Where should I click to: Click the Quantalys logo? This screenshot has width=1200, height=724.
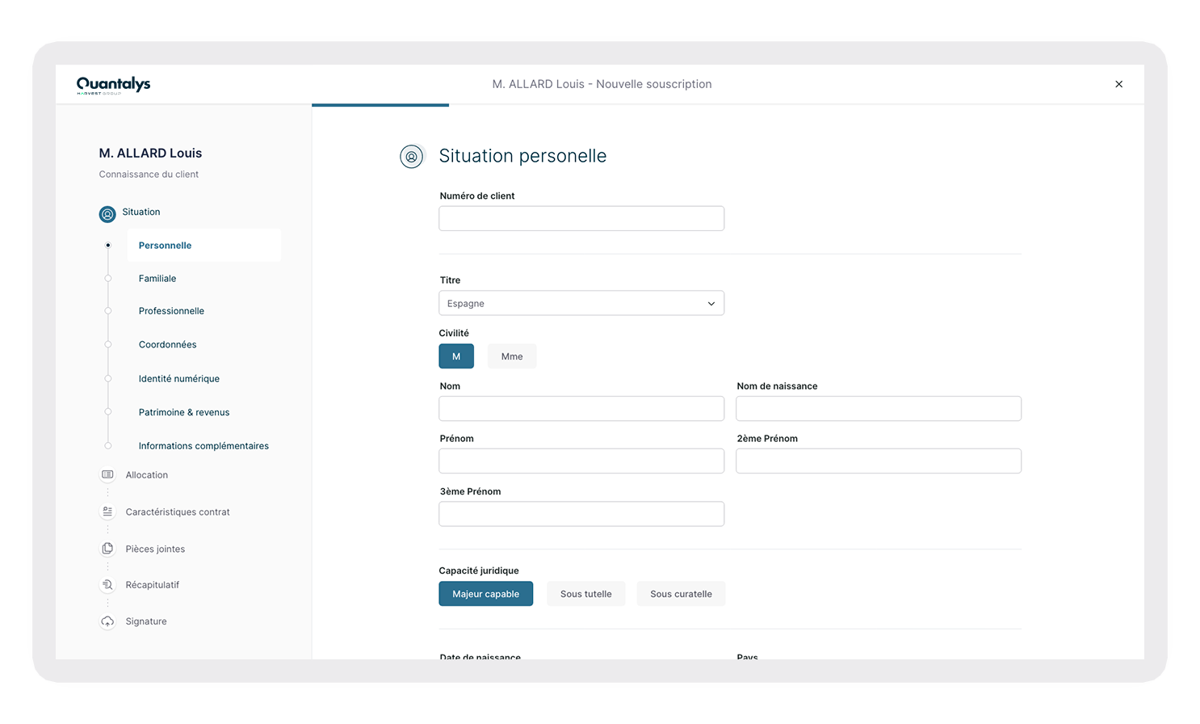pos(113,85)
